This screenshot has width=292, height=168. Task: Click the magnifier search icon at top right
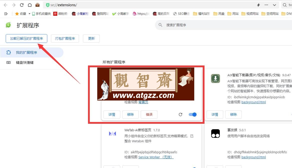[x=284, y=5]
